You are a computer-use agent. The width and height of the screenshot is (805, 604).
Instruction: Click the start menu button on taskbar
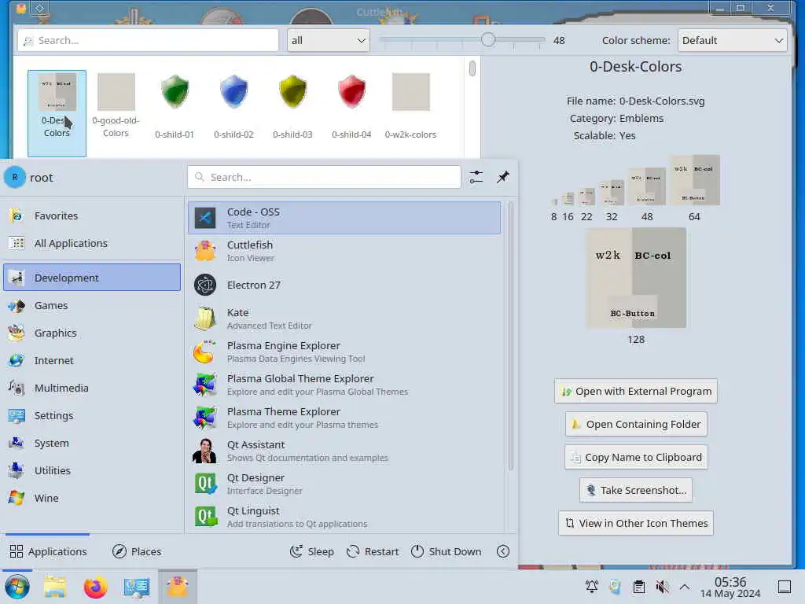tap(17, 587)
